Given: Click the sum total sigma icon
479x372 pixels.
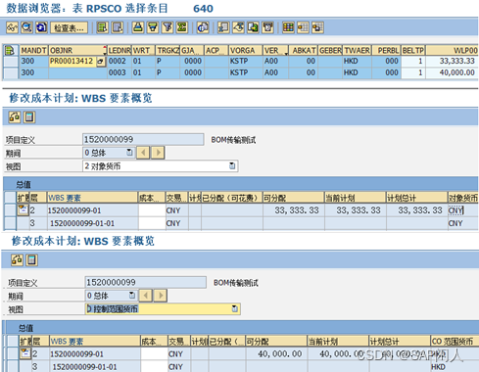Looking at the screenshot, I should pyautogui.click(x=182, y=27).
